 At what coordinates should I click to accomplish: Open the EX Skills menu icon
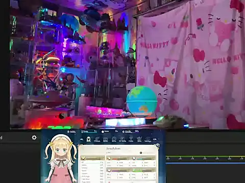tap(122, 139)
